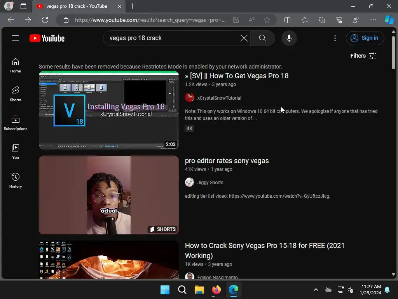Open the notification bell
Image resolution: width=398 pixels, height=299 pixels.
pyautogui.click(x=388, y=290)
